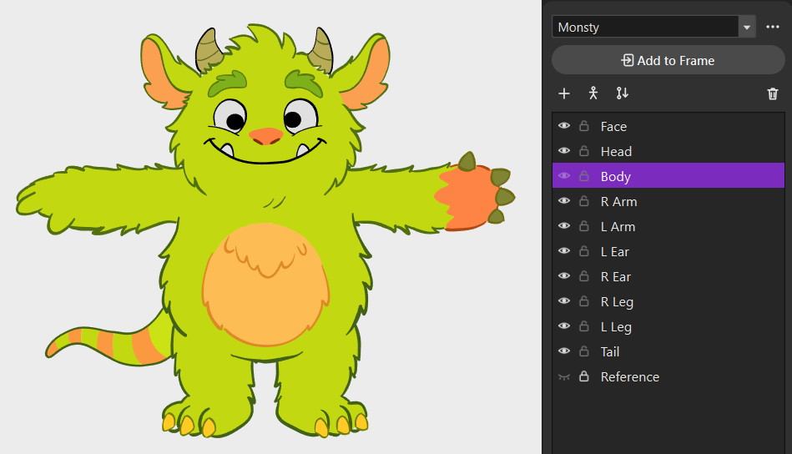Add a new layer with plus icon

pyautogui.click(x=564, y=93)
